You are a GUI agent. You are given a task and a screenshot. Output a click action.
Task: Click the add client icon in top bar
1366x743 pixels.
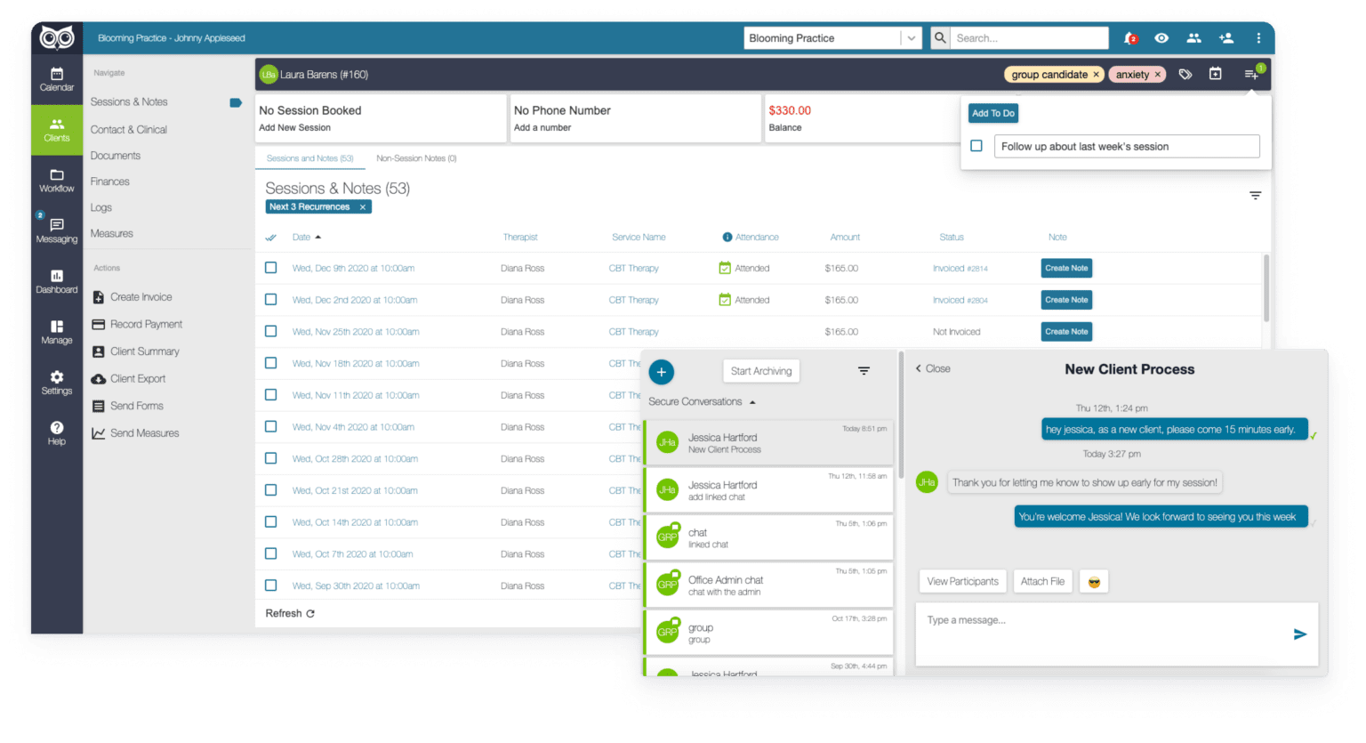[x=1225, y=38]
